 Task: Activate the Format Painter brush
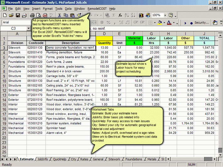(x=79, y=15)
